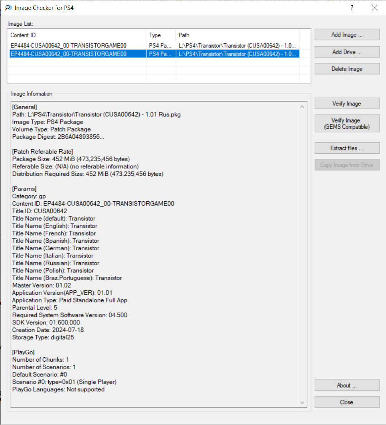Close the window with the X button
The width and height of the screenshot is (386, 425).
click(375, 8)
